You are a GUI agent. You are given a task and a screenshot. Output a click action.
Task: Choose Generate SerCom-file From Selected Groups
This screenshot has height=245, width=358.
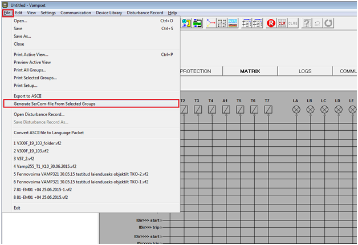point(91,104)
